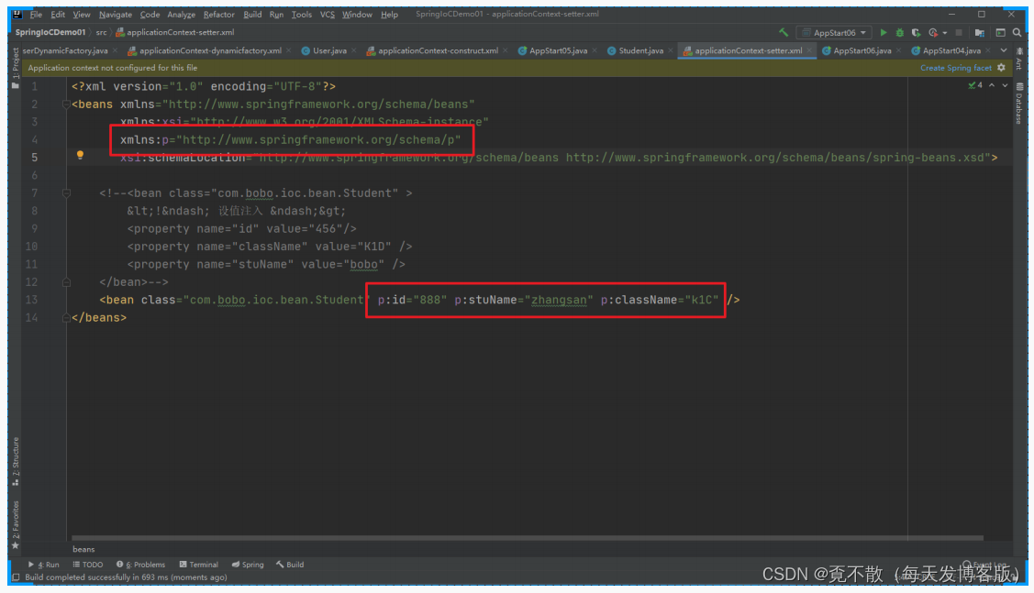The height and width of the screenshot is (593, 1034).
Task: Click the Build hammer icon in the toolbar
Action: [784, 31]
